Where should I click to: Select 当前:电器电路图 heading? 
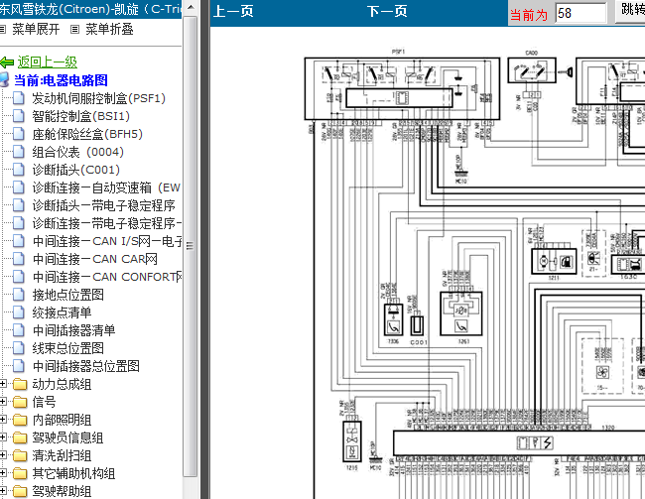[x=61, y=80]
